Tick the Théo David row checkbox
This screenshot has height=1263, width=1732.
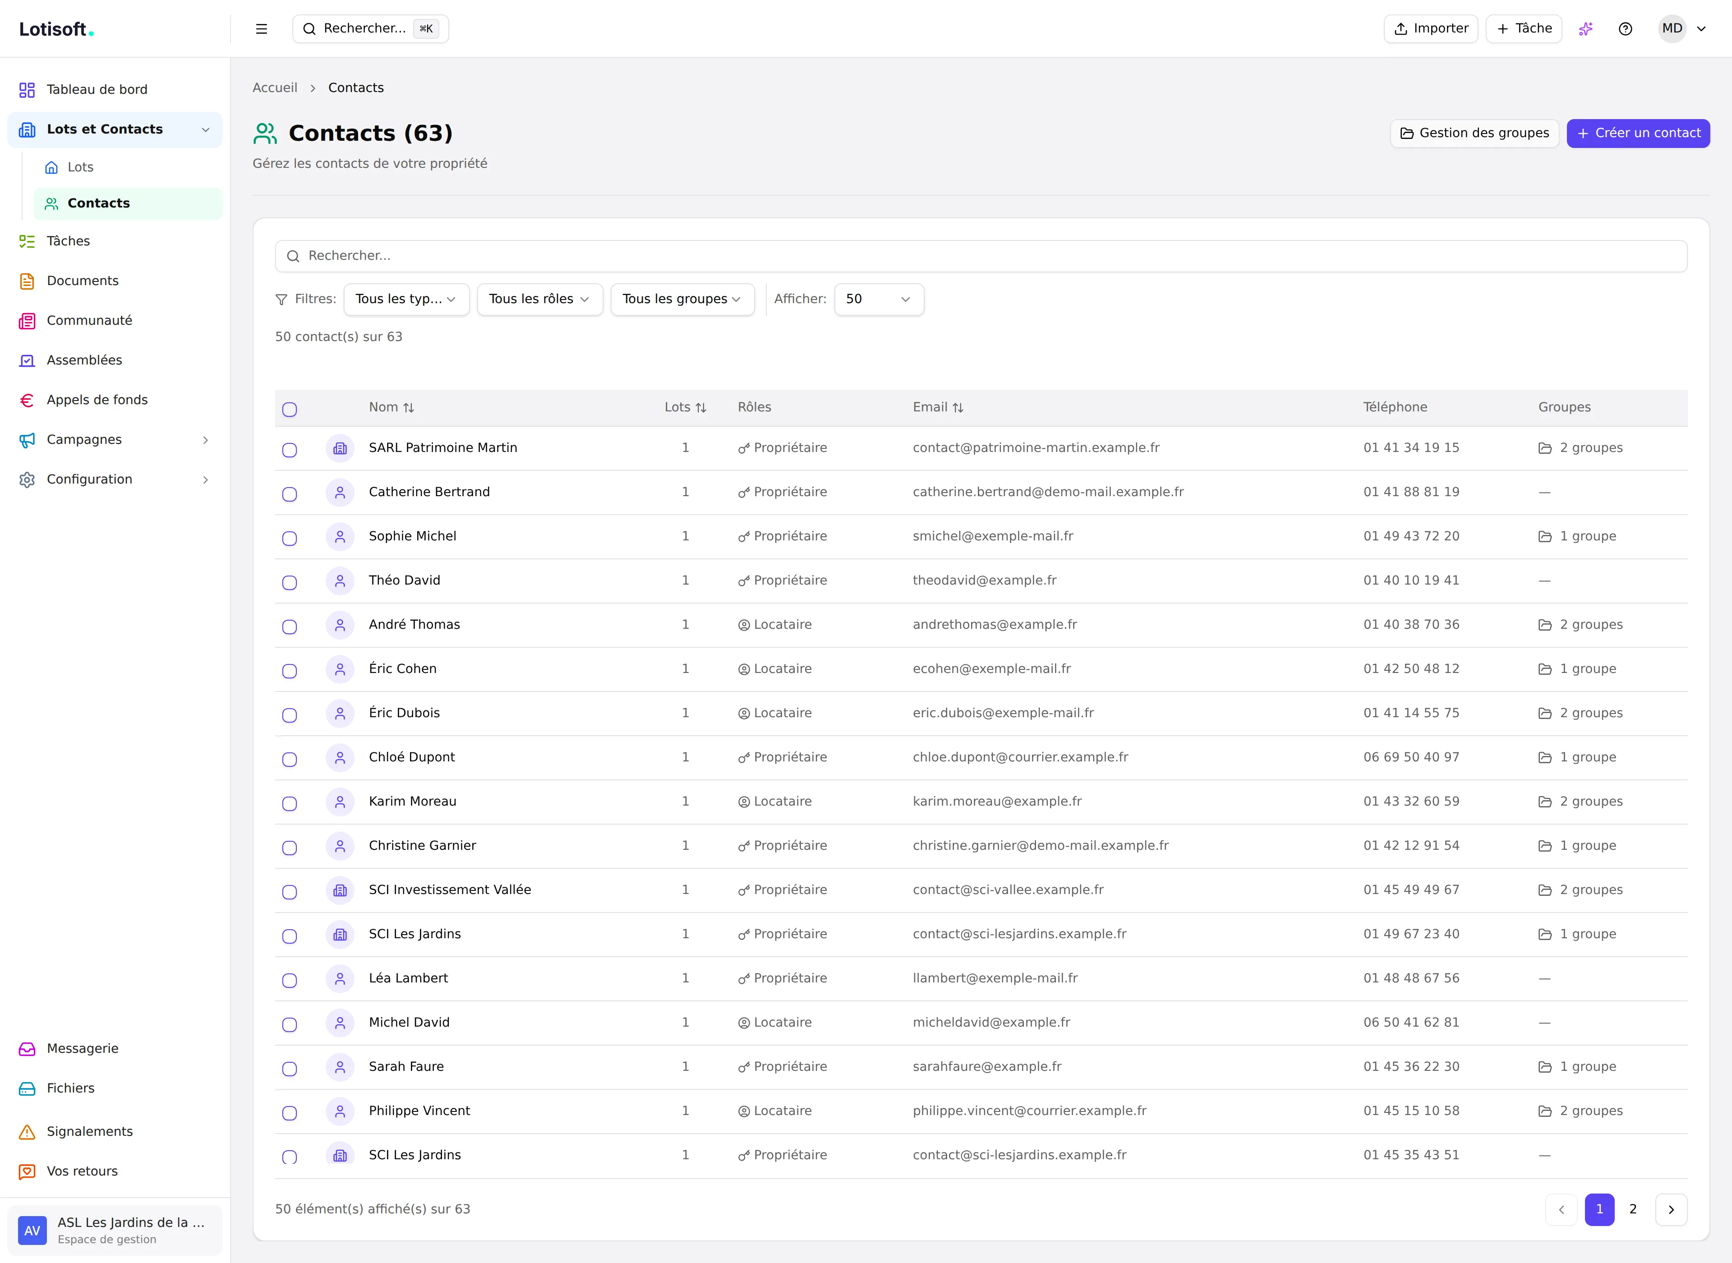290,583
